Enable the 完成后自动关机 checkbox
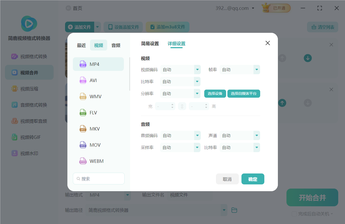Screen dimensions: 345x224 click(x=294, y=214)
